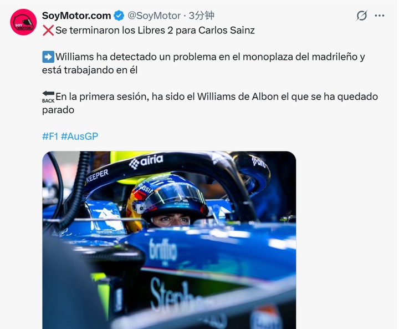Click the sentence about Albon's stopped Williams
Screen dimensions: 399x329
point(210,103)
